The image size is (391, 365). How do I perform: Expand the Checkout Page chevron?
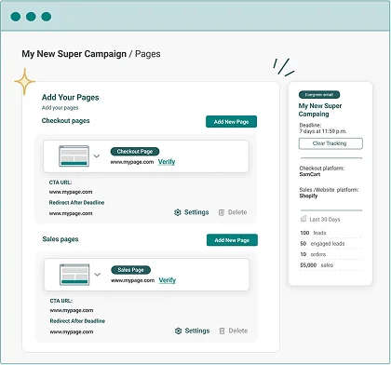click(97, 155)
